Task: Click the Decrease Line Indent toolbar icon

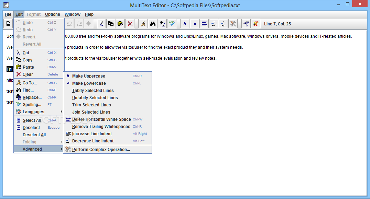Action: [224, 24]
